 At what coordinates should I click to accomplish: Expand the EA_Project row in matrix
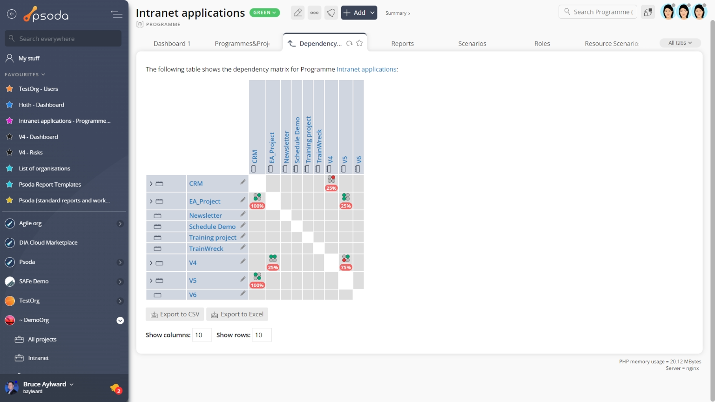[151, 201]
